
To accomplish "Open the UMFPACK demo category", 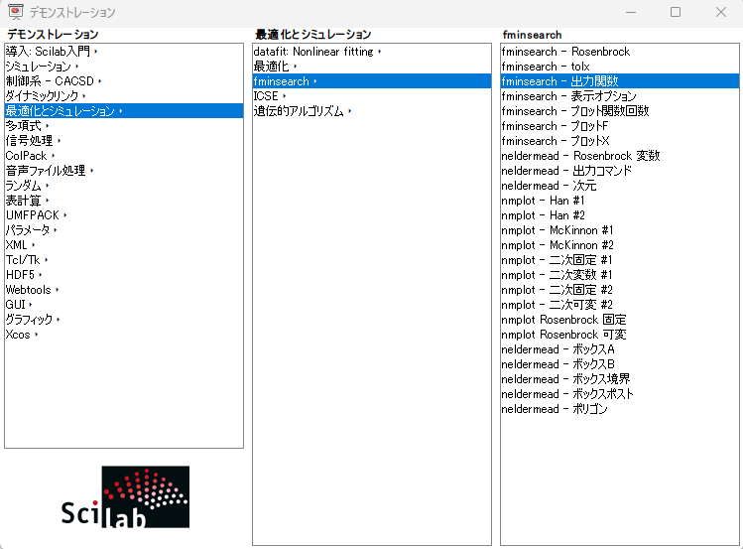I will [x=33, y=215].
